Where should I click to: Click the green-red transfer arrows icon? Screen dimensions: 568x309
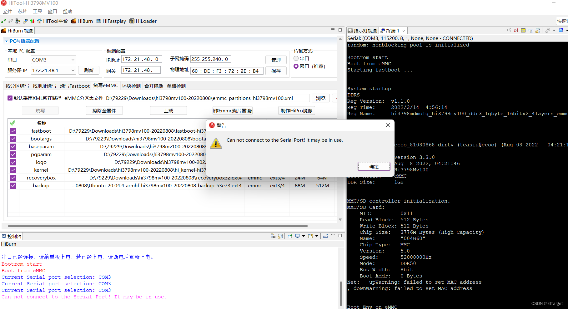point(32,21)
